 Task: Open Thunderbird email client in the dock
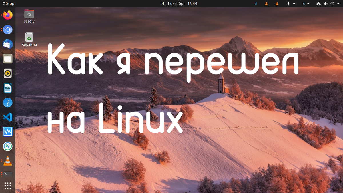7,44
